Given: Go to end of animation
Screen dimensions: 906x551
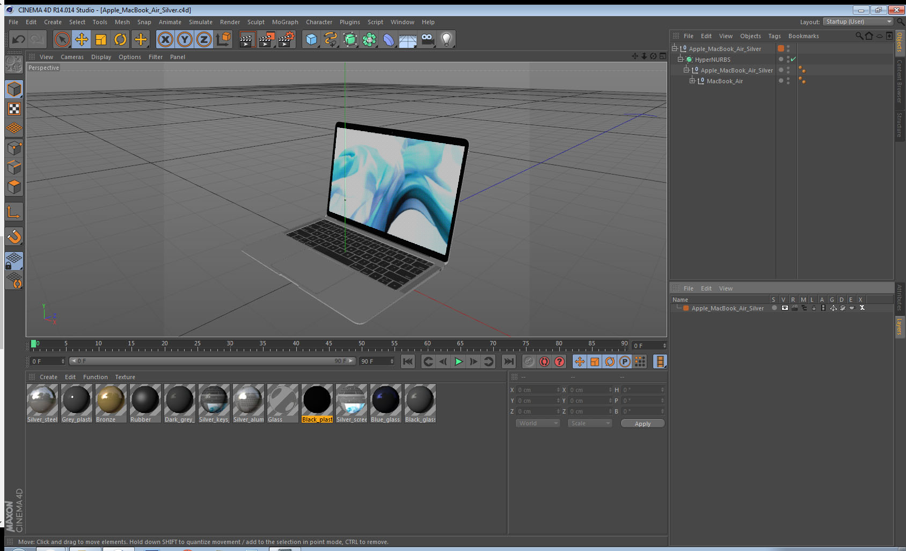Looking at the screenshot, I should 509,361.
